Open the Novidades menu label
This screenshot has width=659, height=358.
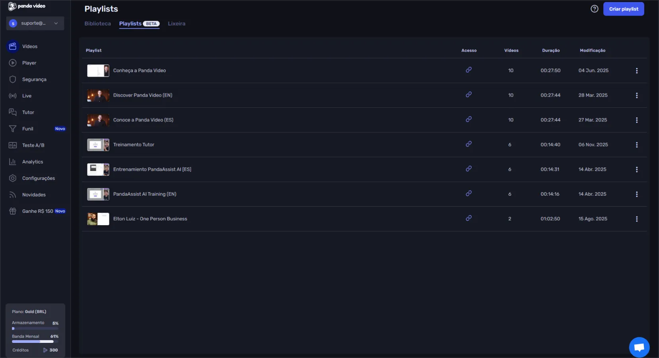34,195
